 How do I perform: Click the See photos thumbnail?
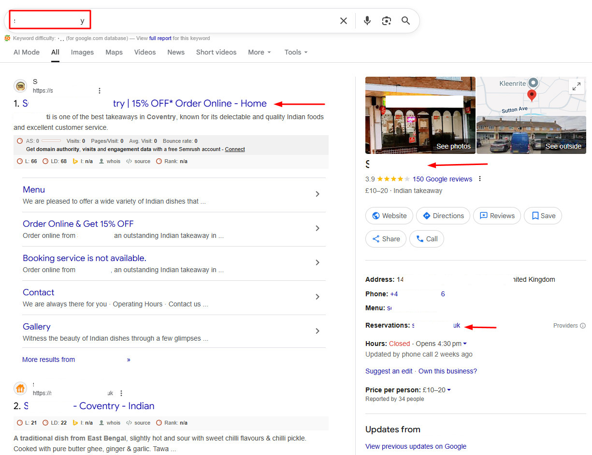(420, 116)
